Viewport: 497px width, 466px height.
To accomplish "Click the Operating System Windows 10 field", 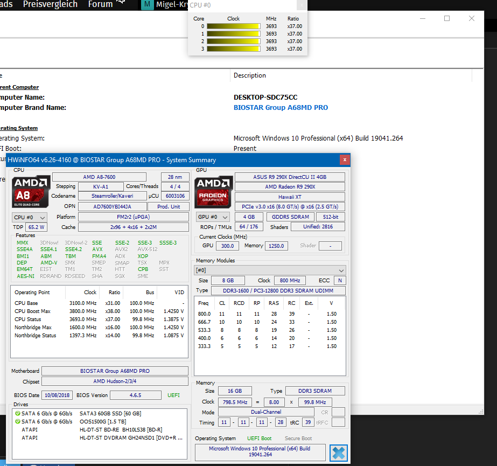I will point(260,452).
